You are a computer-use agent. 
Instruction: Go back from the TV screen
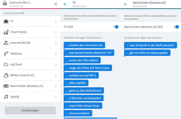click(65, 4)
